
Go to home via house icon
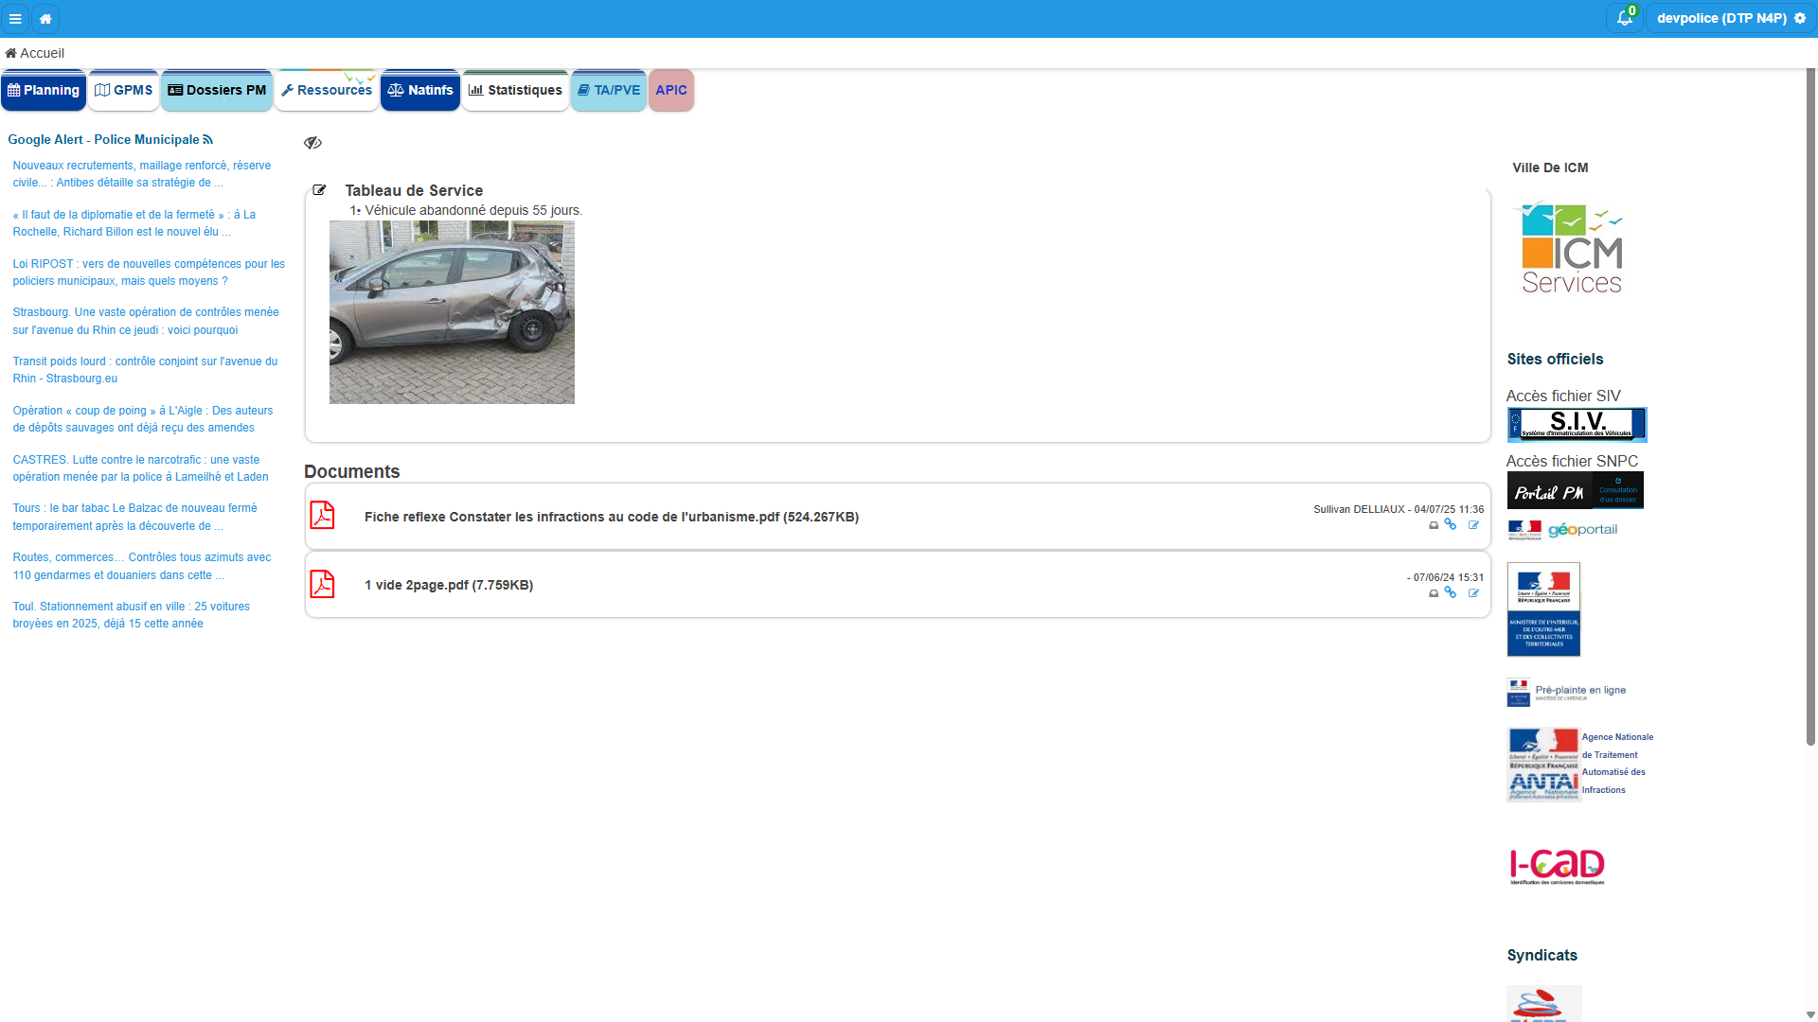[45, 19]
